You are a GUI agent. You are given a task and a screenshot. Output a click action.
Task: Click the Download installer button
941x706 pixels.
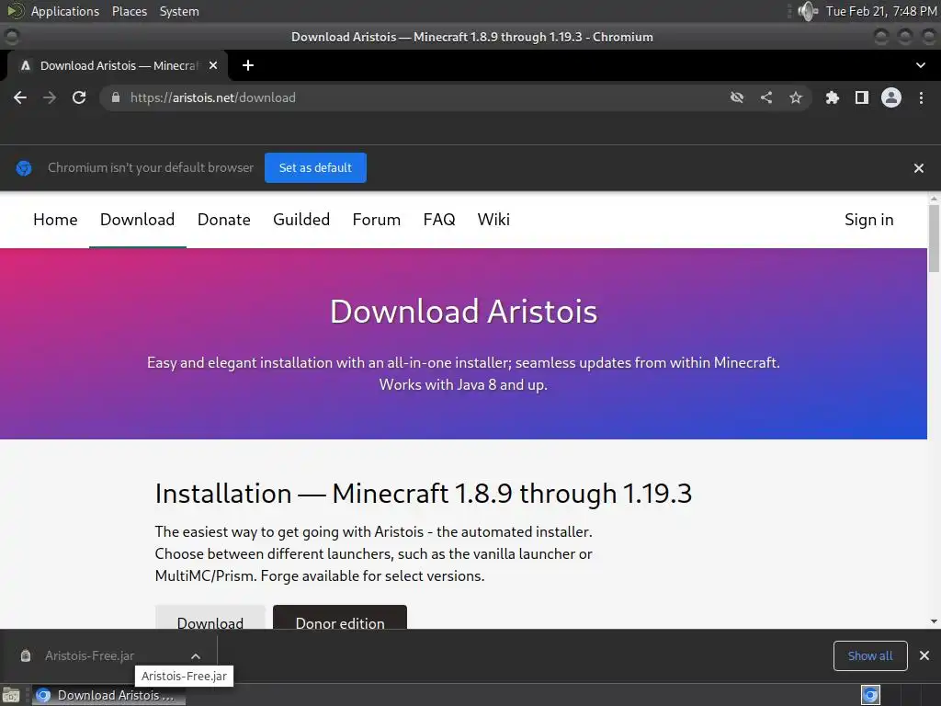[x=210, y=618]
